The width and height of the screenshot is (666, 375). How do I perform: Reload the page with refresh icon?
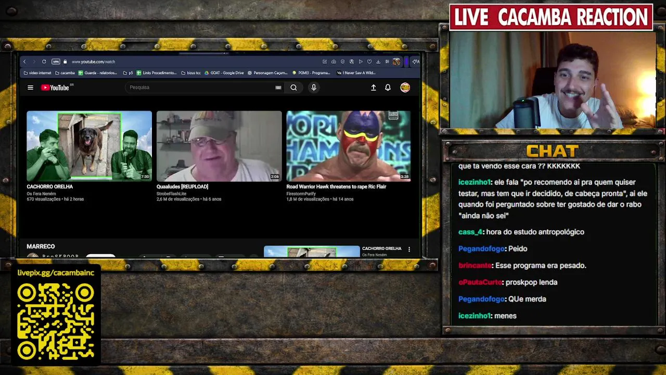pos(44,61)
